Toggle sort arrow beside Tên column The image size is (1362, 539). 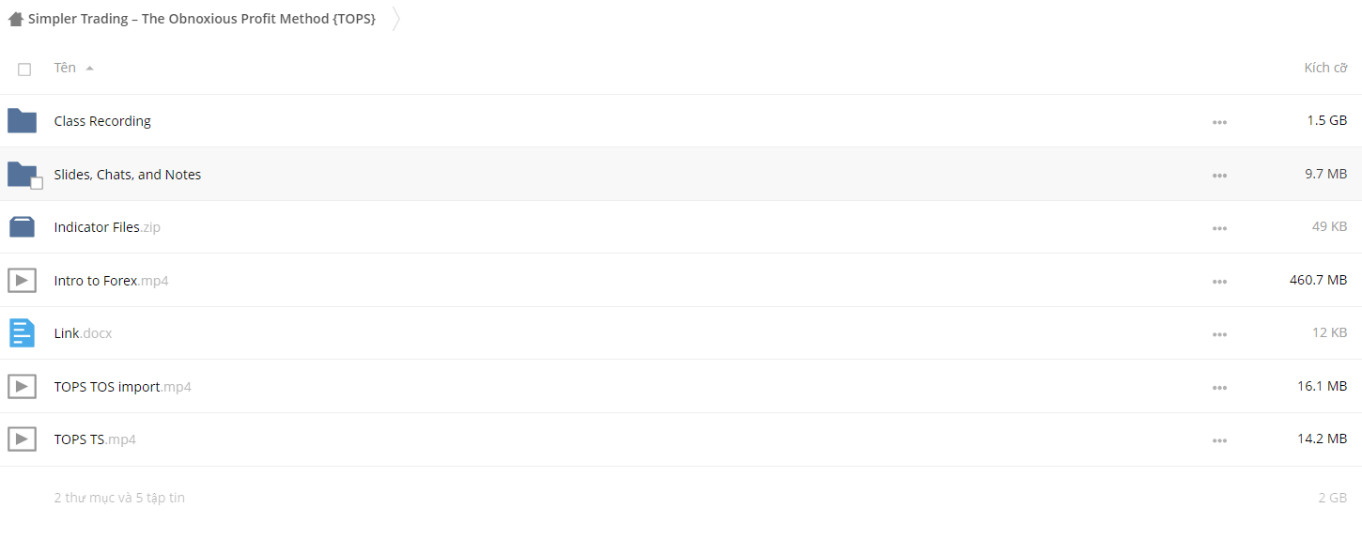89,69
